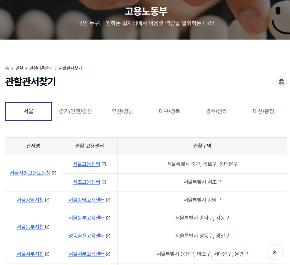Open the 민원이용안내 breadcrumb link
The width and height of the screenshot is (290, 265).
pyautogui.click(x=41, y=68)
